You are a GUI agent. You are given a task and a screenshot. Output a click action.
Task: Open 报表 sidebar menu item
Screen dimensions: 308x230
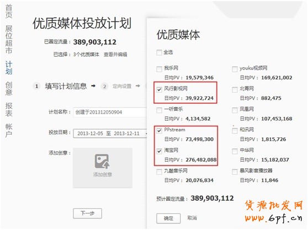[9, 109]
